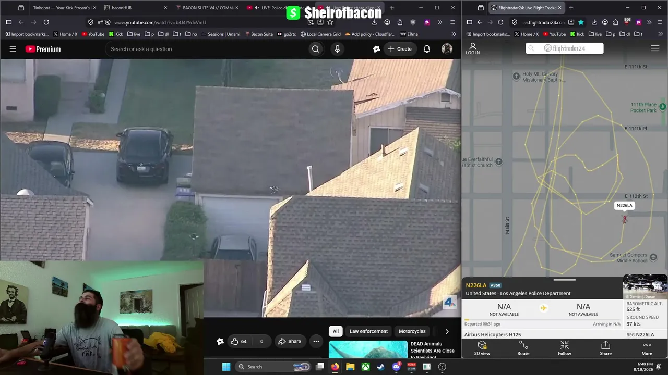Screen dimensions: 668x375
Task: Expand the 'live' bookmarks folder in YouTube window
Action: tap(134, 34)
